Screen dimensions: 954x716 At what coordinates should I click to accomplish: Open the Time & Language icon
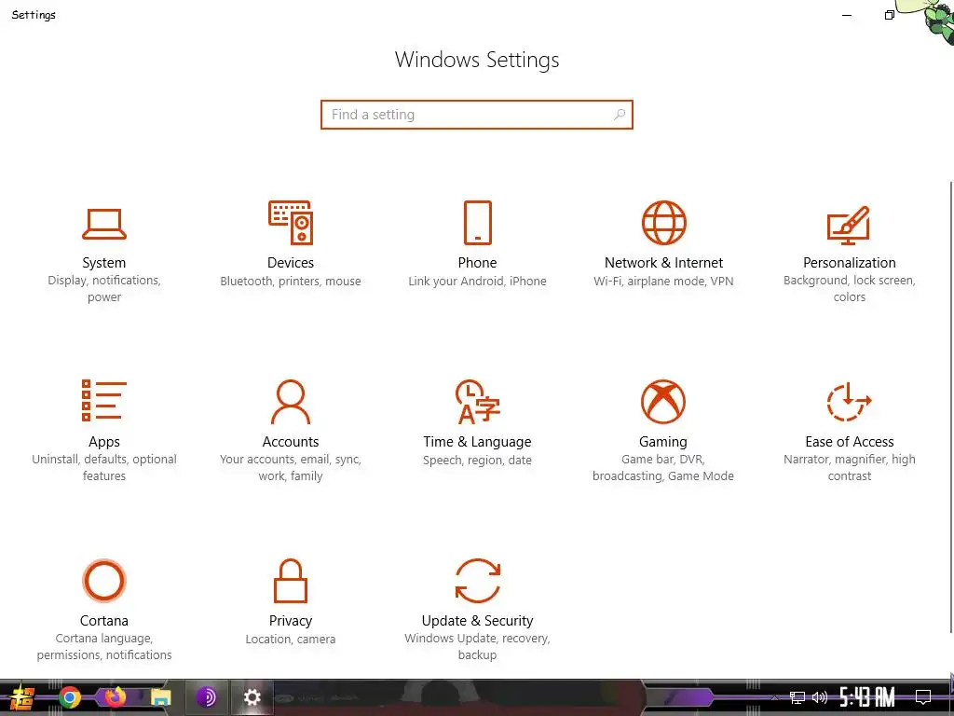(478, 401)
